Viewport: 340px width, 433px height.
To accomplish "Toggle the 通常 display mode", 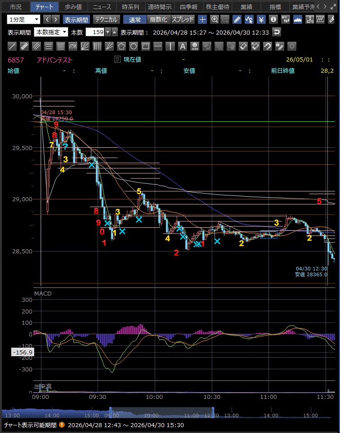I will (x=135, y=19).
